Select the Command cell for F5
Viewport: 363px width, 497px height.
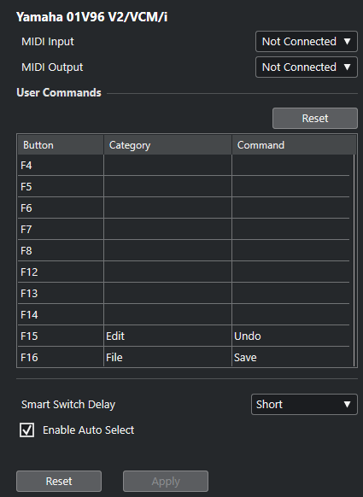tap(290, 186)
